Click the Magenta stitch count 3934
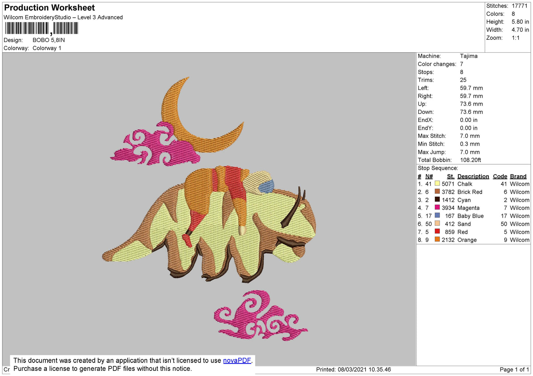The width and height of the screenshot is (533, 376). (x=448, y=208)
